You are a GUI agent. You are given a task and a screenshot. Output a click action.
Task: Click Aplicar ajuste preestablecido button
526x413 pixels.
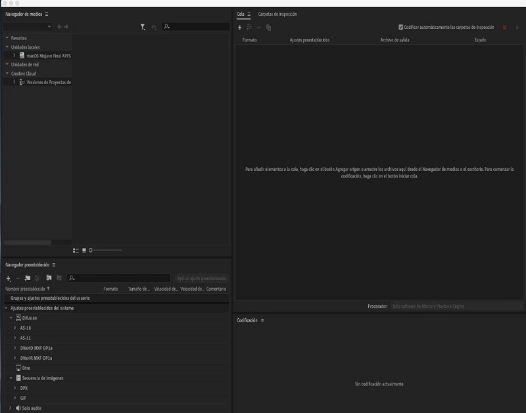pos(201,278)
